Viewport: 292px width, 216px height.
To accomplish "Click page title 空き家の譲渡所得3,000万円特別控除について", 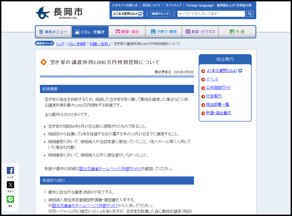I will (105, 62).
